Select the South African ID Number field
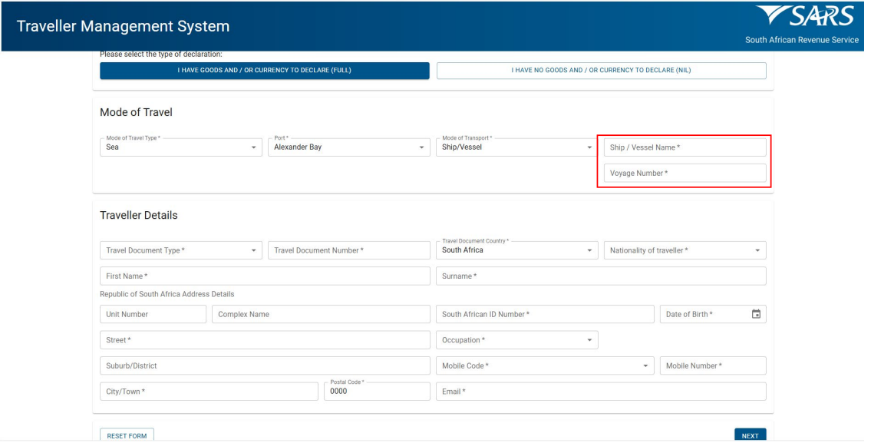 coord(544,314)
